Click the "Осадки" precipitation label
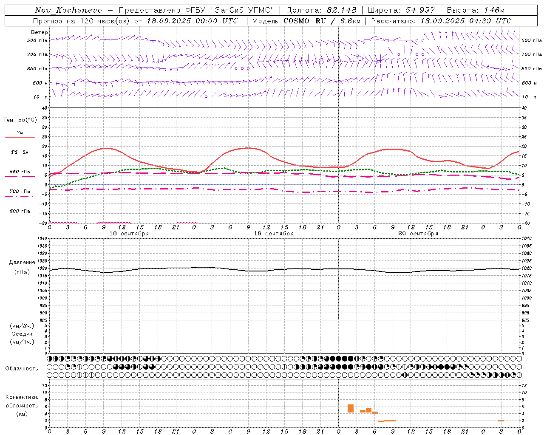 (x=22, y=334)
